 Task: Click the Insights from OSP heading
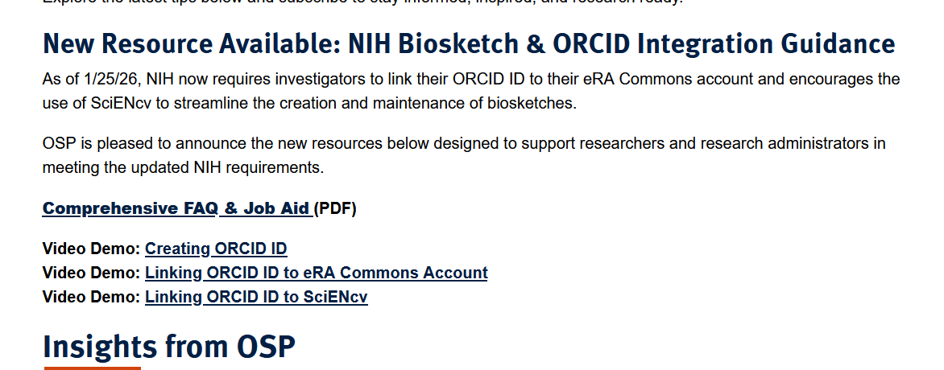click(x=169, y=347)
